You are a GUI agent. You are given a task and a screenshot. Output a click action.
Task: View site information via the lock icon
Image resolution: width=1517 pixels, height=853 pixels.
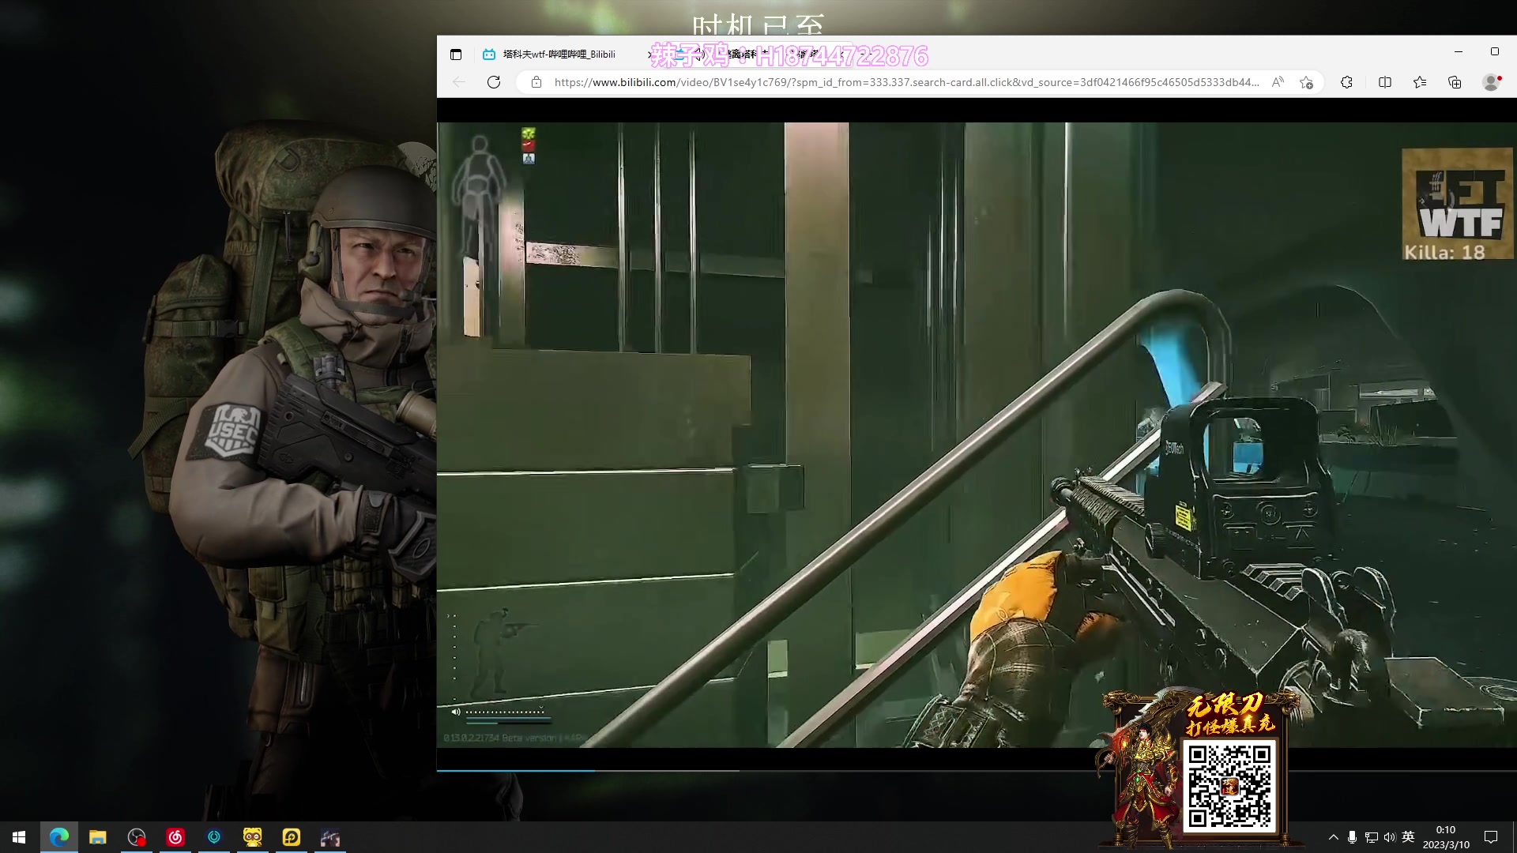536,82
